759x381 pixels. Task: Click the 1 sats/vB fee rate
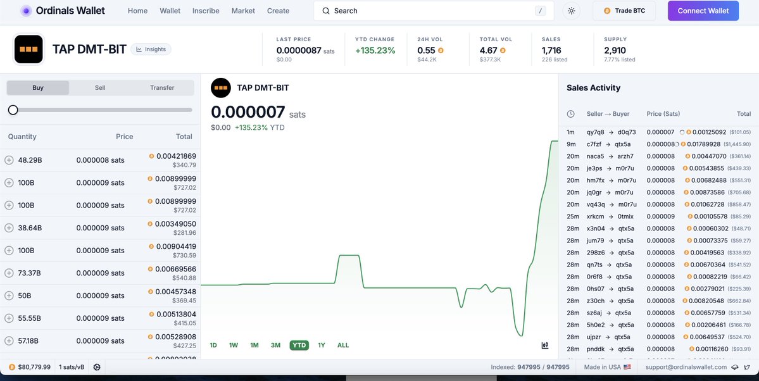[72, 367]
